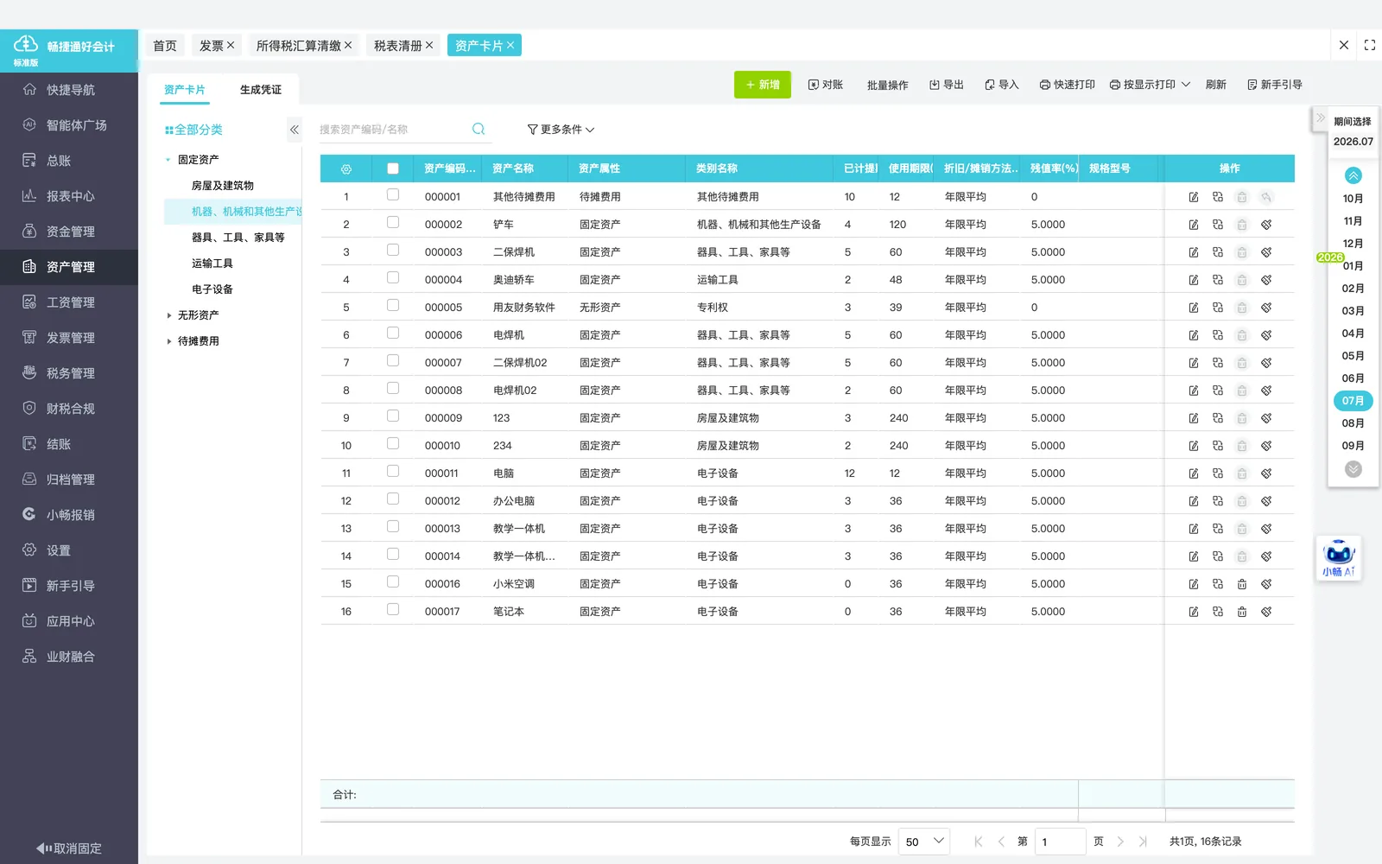Screen dimensions: 1382x864
Task: Copy asset 000004 奥迪轿车 with copy icon
Action: 1218,280
